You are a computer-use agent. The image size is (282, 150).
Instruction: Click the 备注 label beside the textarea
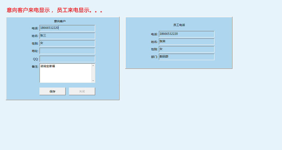(x=35, y=67)
